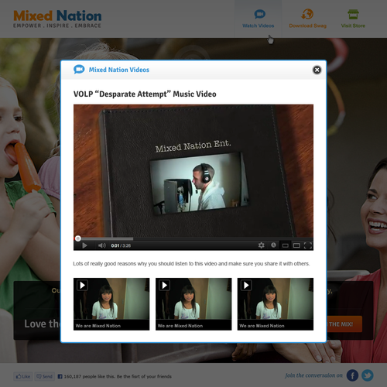This screenshot has width=387, height=387.
Task: Enter fullscreen video mode
Action: (x=308, y=245)
